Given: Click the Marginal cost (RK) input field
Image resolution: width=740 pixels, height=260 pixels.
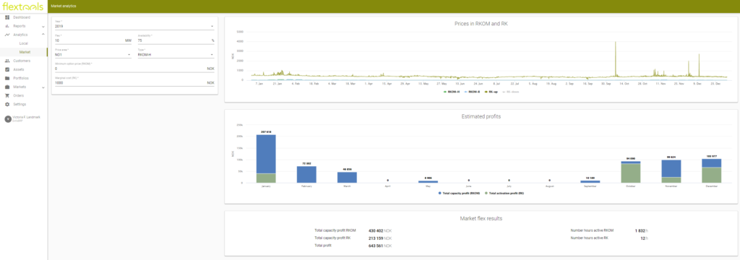Looking at the screenshot, I should (x=134, y=82).
